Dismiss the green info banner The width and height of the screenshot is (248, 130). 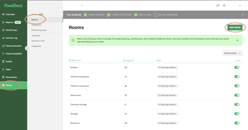tap(237, 40)
